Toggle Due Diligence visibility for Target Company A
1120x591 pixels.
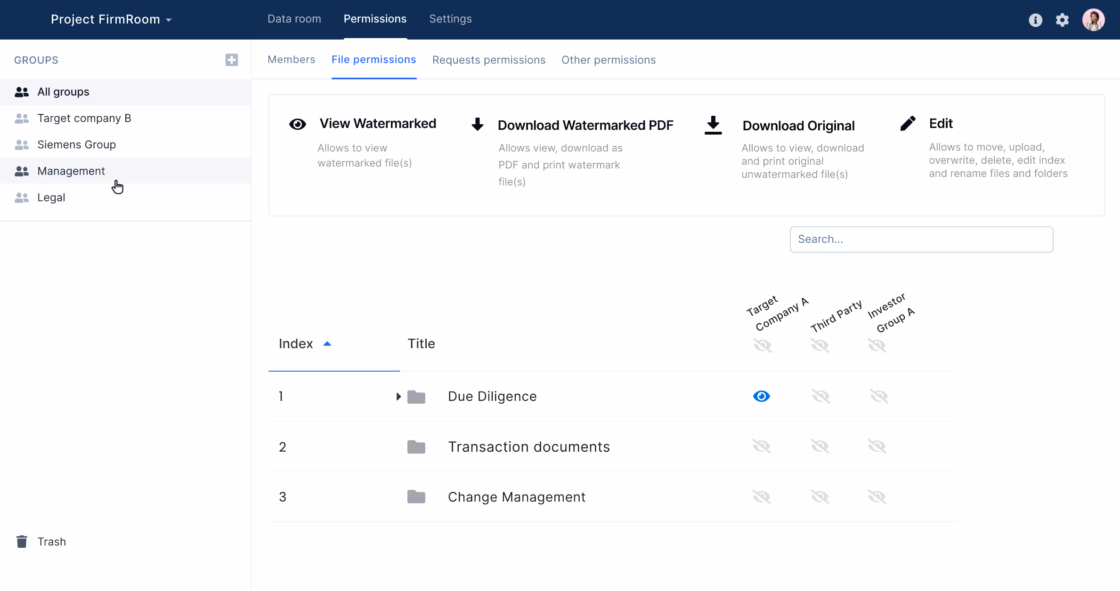[761, 396]
